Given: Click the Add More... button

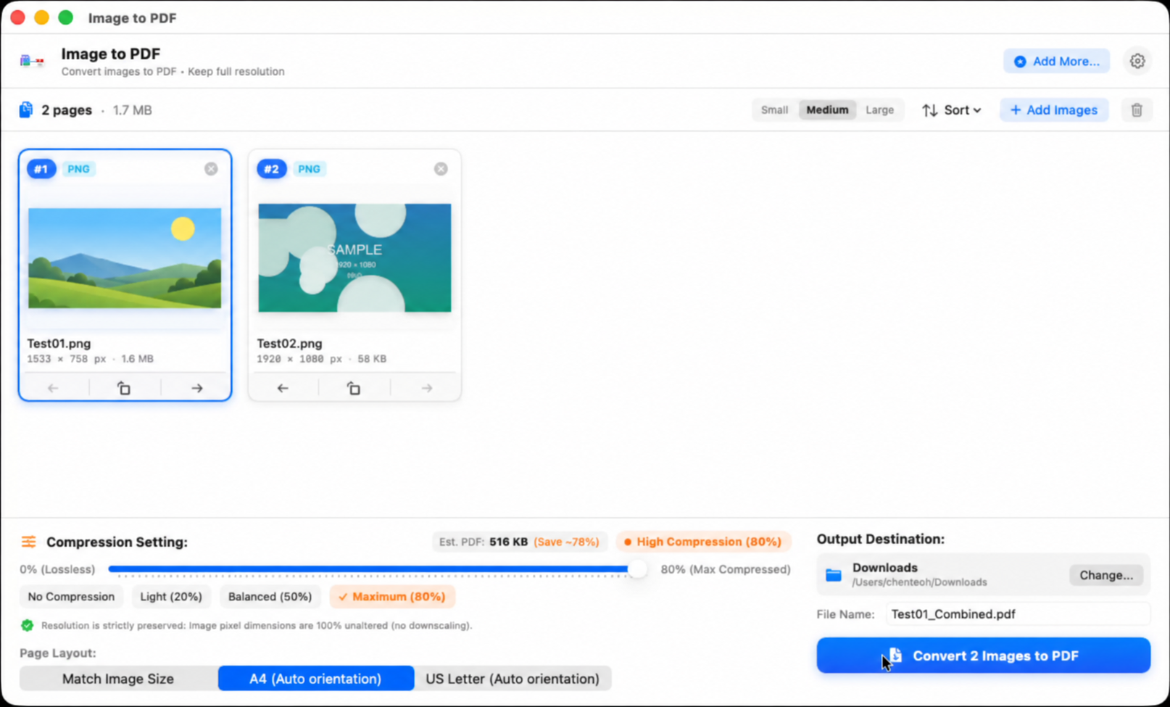Looking at the screenshot, I should [1056, 61].
